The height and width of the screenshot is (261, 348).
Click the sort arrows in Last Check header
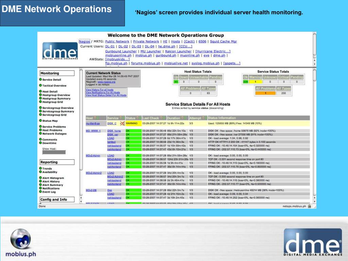(x=163, y=118)
